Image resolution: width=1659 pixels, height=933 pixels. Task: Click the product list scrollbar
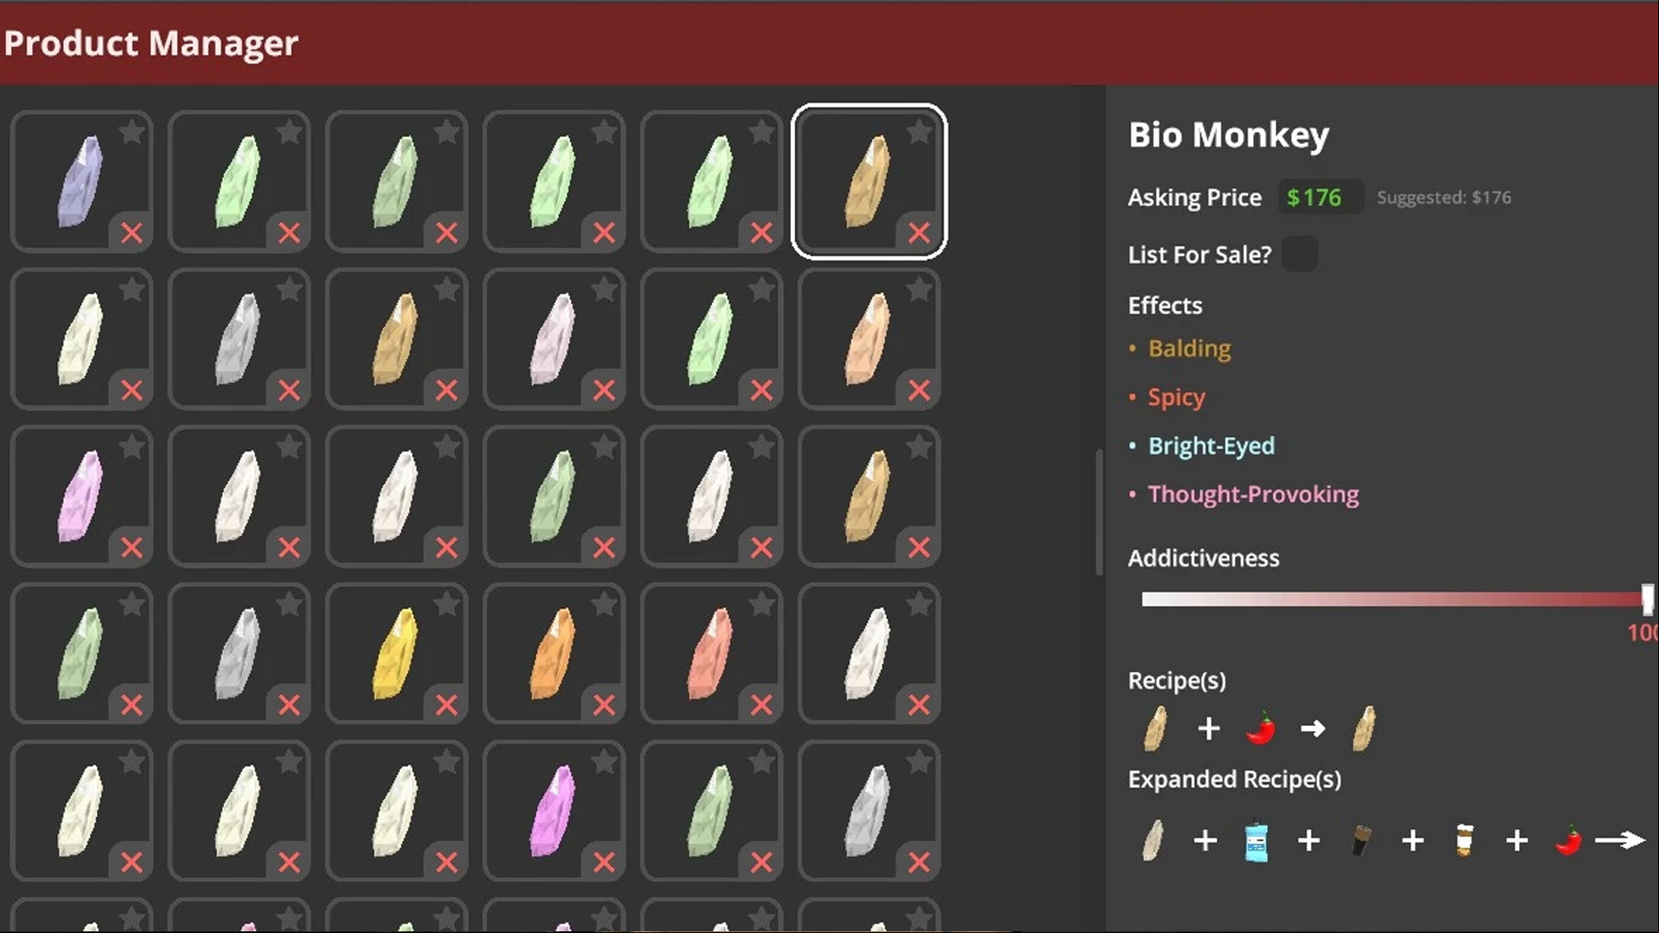[1099, 512]
